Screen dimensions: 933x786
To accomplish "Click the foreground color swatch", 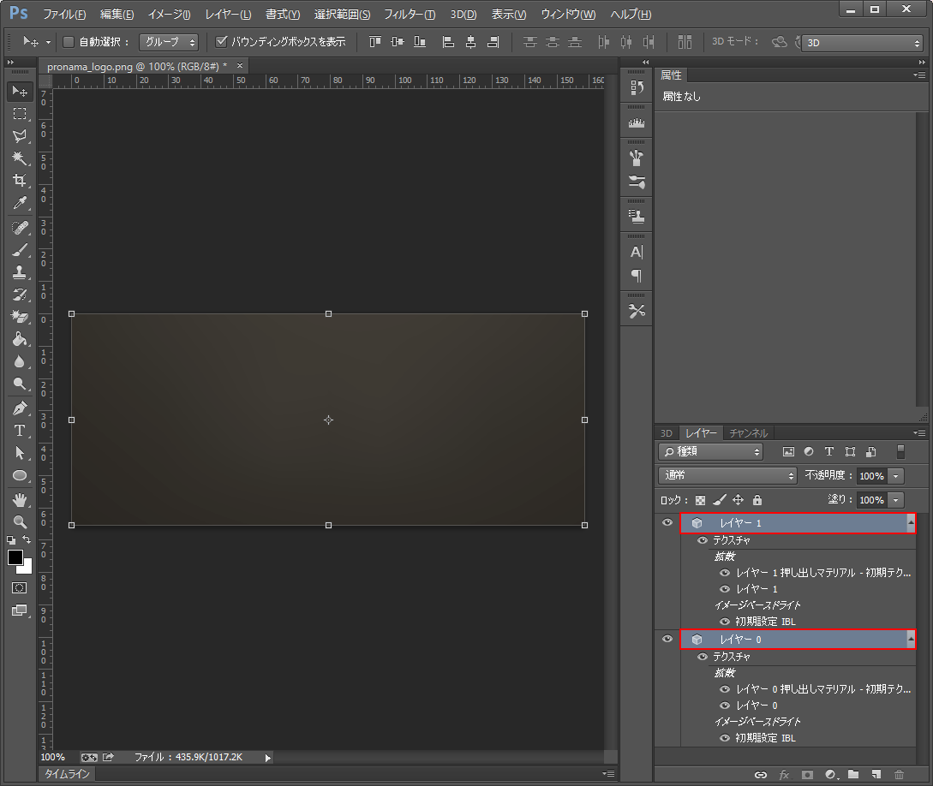I will [15, 557].
